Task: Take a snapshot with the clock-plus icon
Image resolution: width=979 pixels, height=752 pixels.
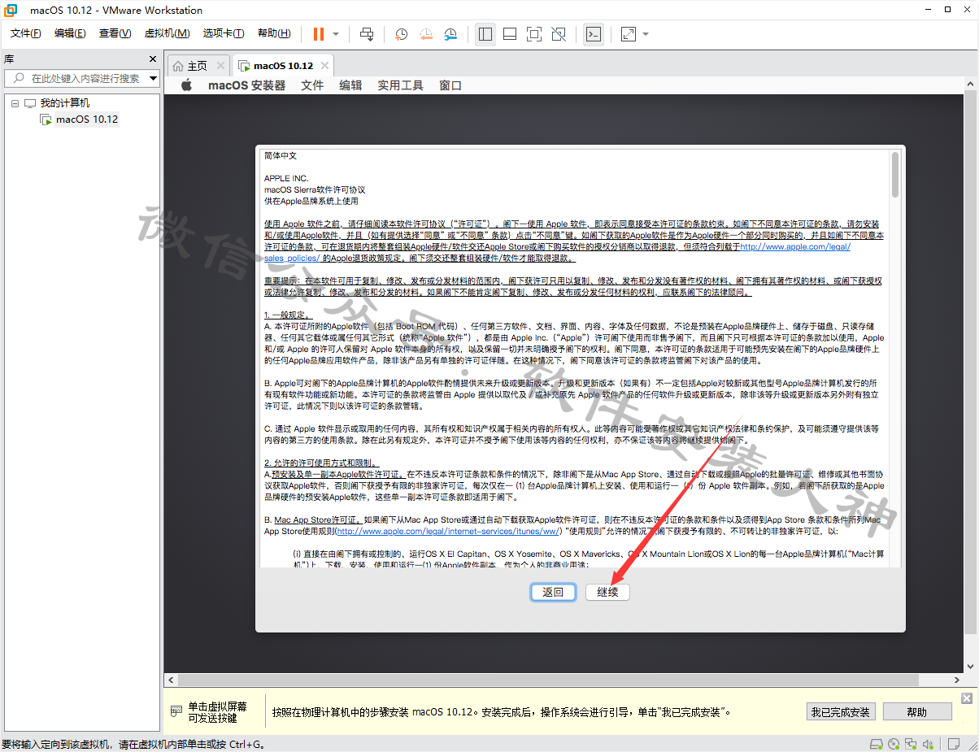Action: [x=401, y=34]
